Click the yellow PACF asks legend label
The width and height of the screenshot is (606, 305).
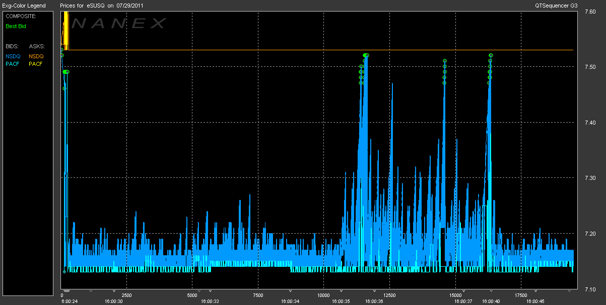point(36,64)
